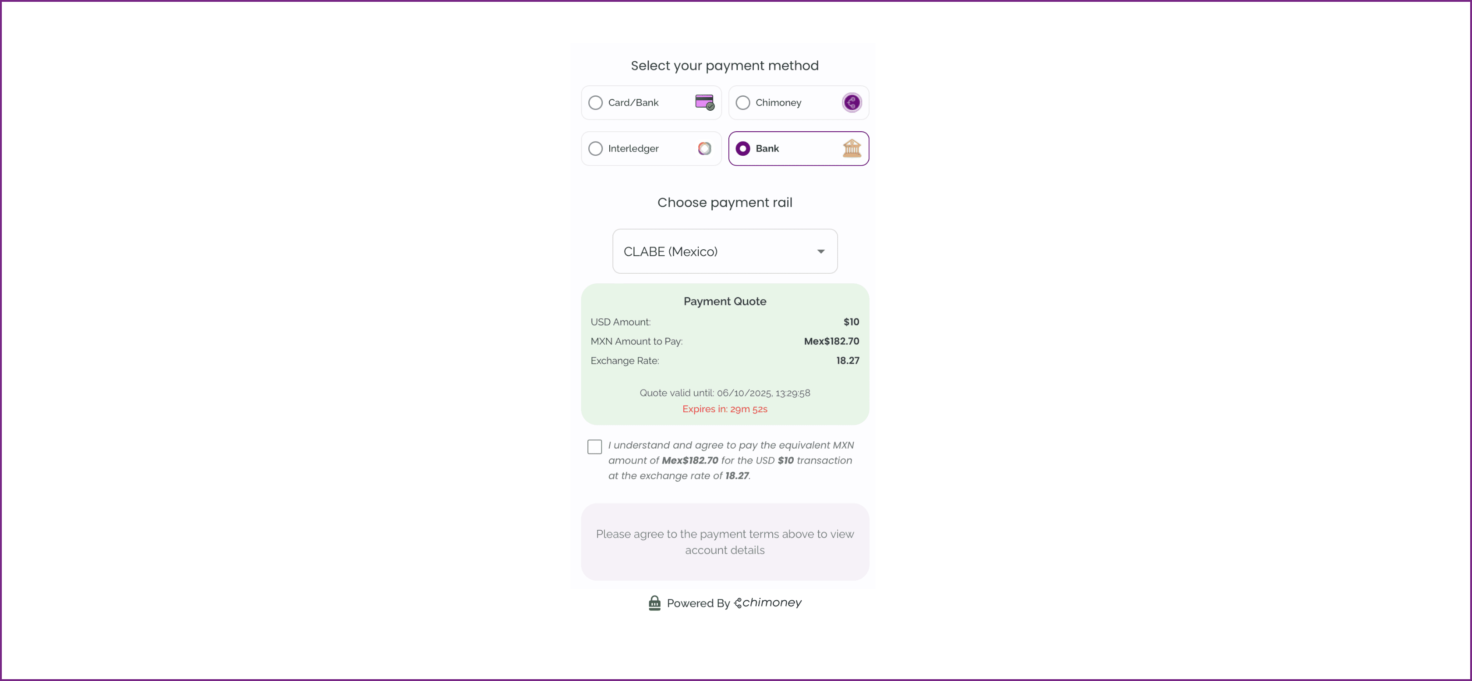The height and width of the screenshot is (681, 1472).
Task: Tick the MXN payment agreement checkbox
Action: coord(594,446)
